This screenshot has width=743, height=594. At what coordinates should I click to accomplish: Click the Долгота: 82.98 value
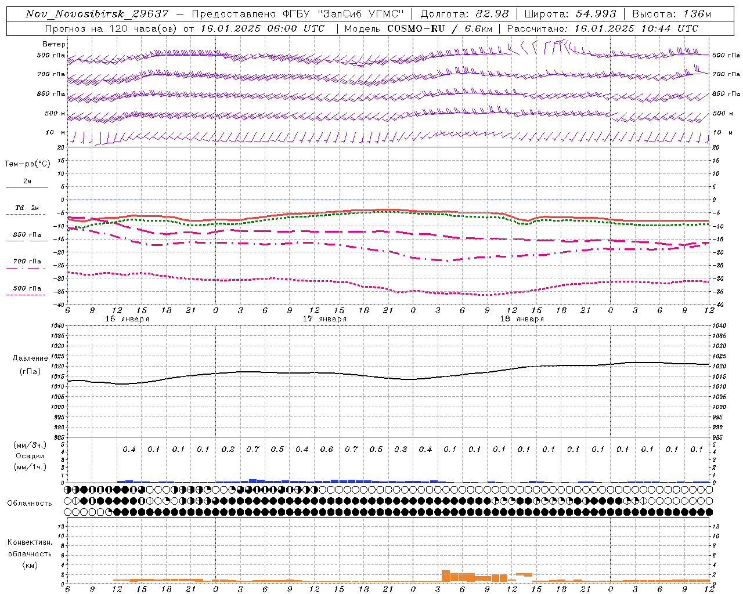pos(464,14)
